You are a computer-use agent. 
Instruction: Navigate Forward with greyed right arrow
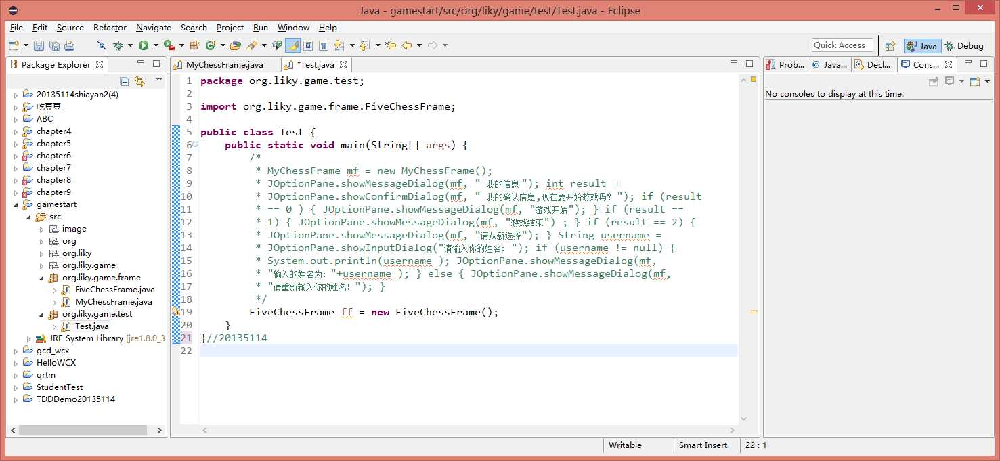pyautogui.click(x=432, y=45)
